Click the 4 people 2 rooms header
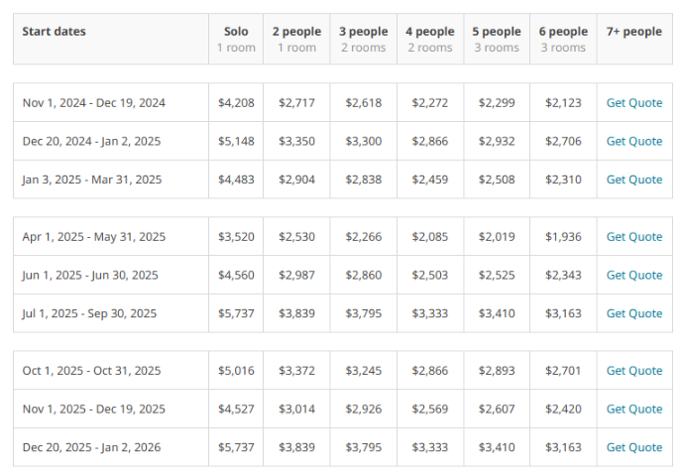The height and width of the screenshot is (476, 684). pos(429,39)
